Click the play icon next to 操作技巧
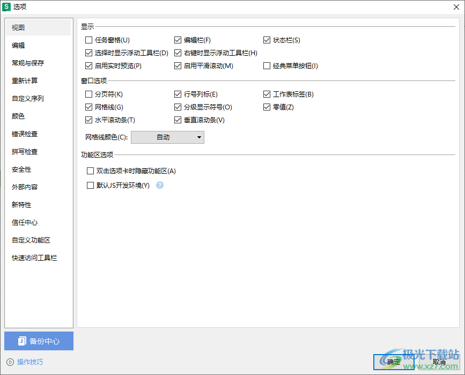This screenshot has height=375, width=465. click(x=10, y=362)
